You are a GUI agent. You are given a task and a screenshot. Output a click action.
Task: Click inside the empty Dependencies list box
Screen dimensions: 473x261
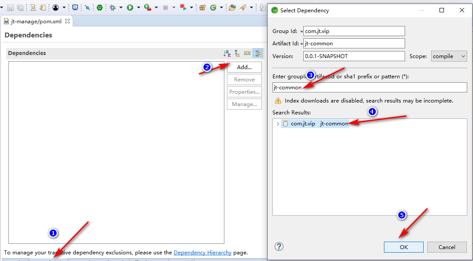(116, 152)
